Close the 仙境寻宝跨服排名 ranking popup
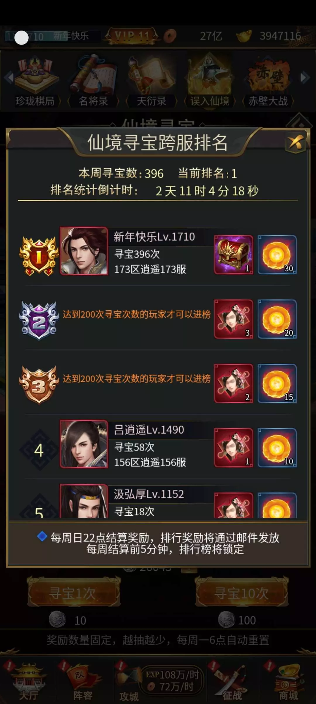The width and height of the screenshot is (316, 704). 296,143
